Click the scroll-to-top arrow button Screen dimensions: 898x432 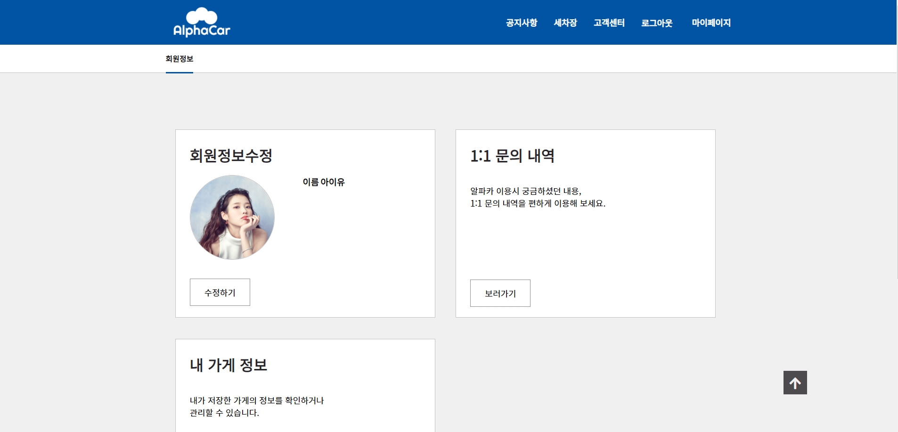795,382
